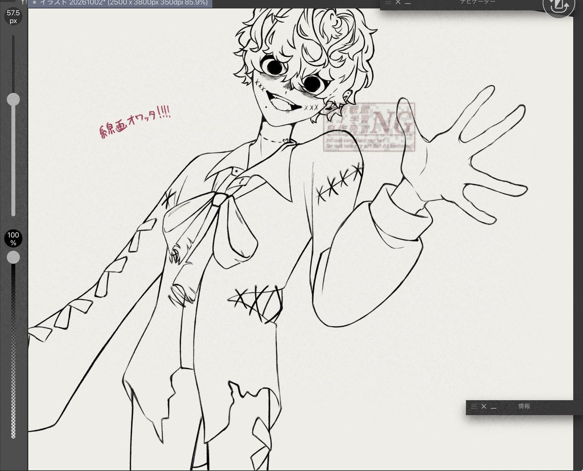Minimize the 情報 panel
Screen dimensions: 583x471
coord(494,407)
